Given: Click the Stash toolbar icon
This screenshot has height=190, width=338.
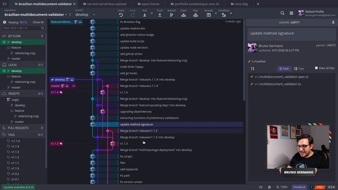Looking at the screenshot, I should click(183, 15).
